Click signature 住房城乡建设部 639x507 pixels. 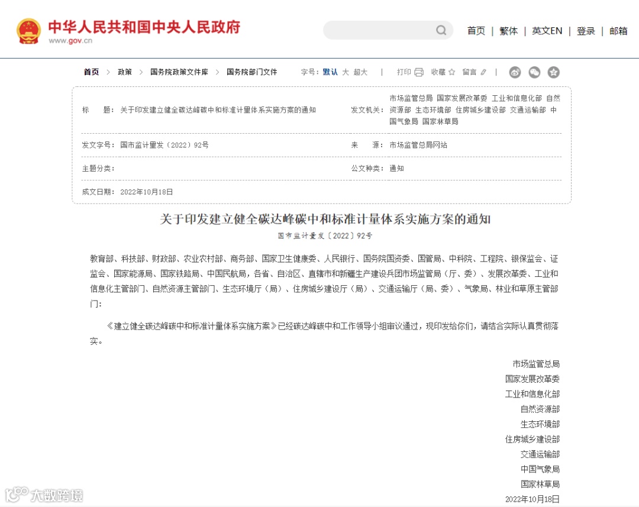532,439
